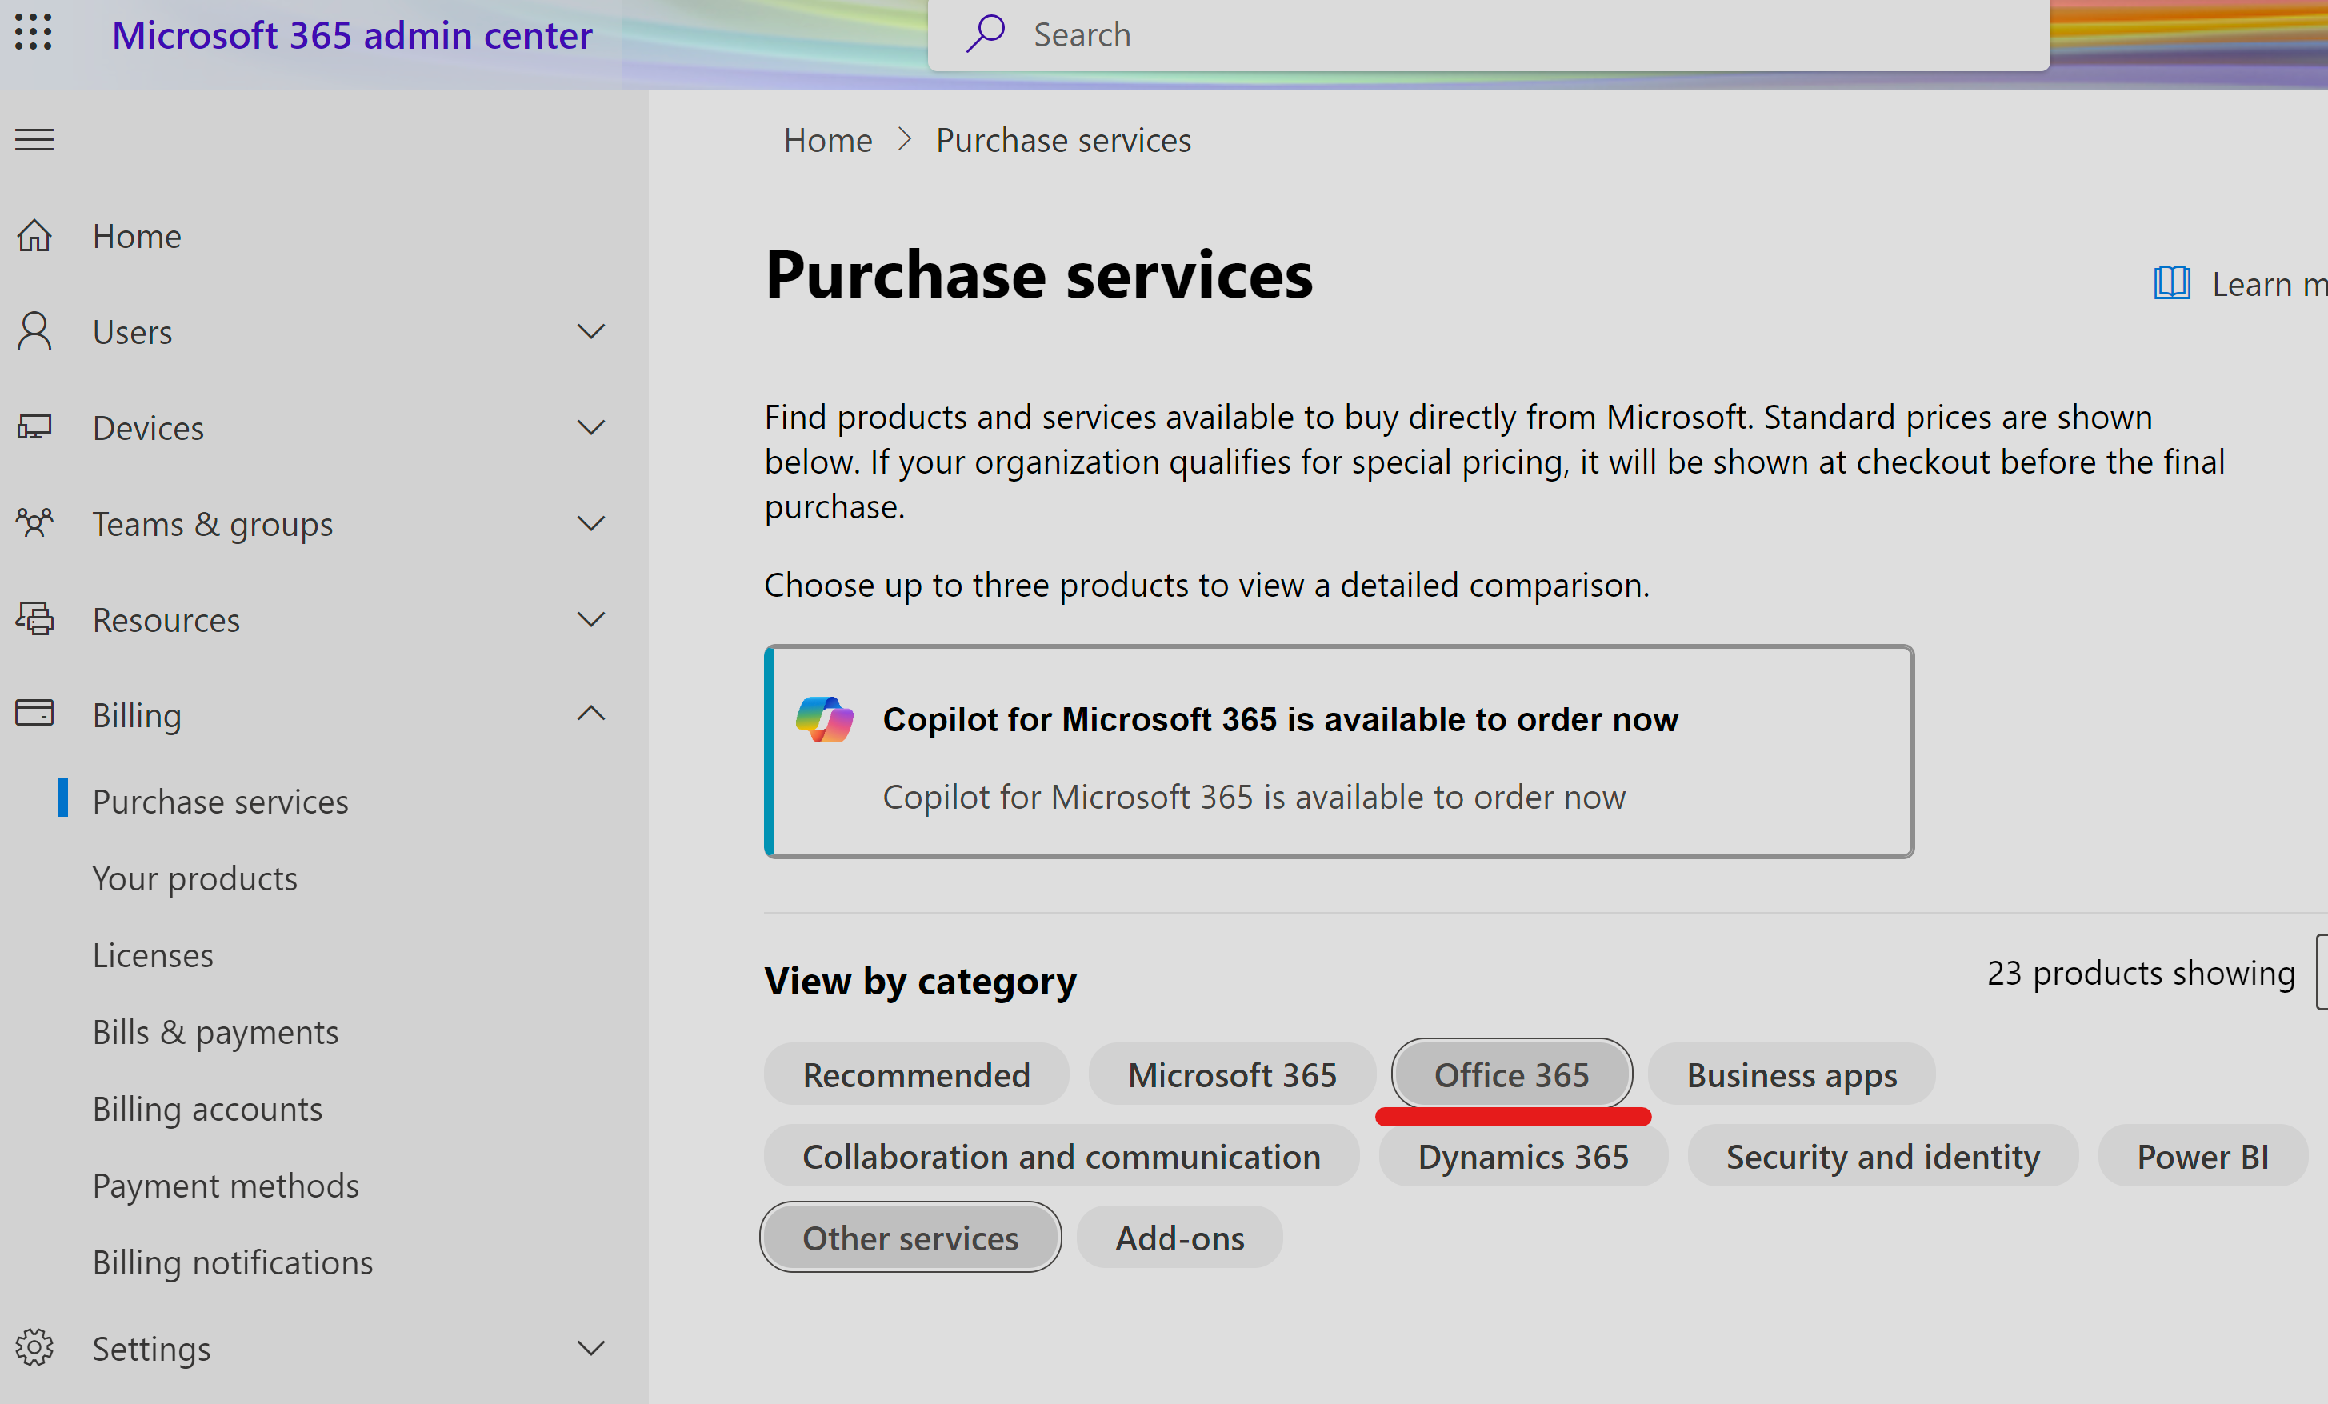Viewport: 2328px width, 1404px height.
Task: Click the Home house icon in sidebar
Action: tap(34, 235)
